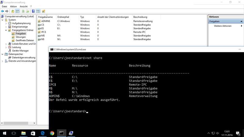Expand Dienste und Anwendungen node
The image size is (244, 137).
click(2, 61)
